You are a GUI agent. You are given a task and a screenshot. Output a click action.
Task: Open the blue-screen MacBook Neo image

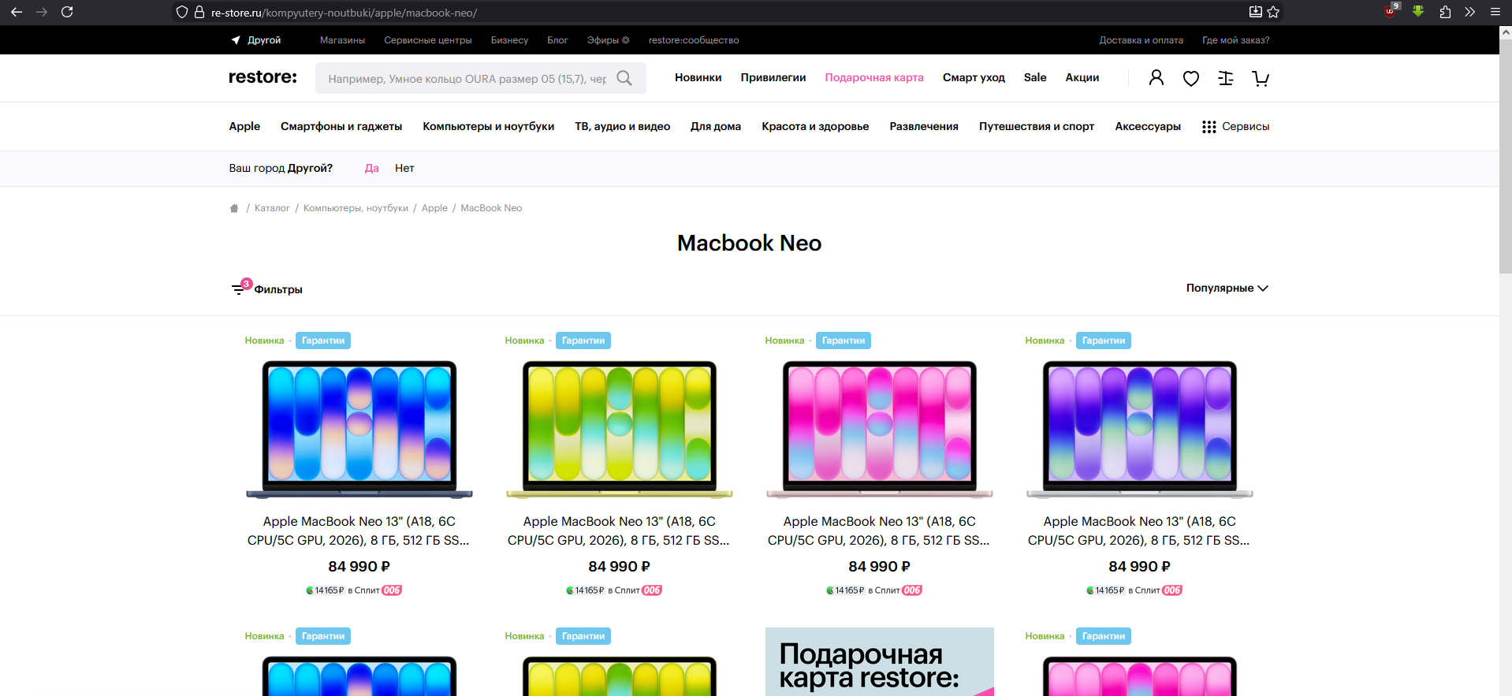pyautogui.click(x=359, y=429)
